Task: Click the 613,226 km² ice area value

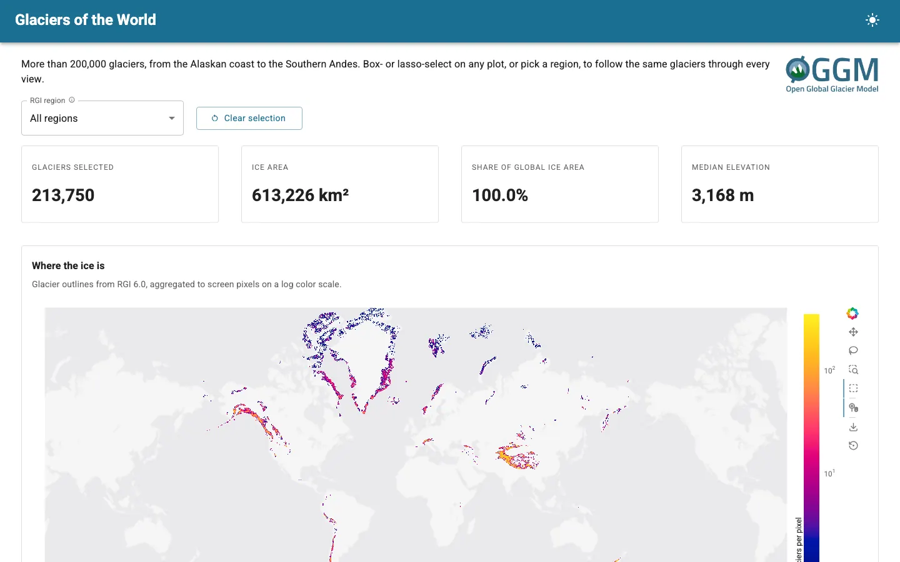Action: (x=300, y=195)
